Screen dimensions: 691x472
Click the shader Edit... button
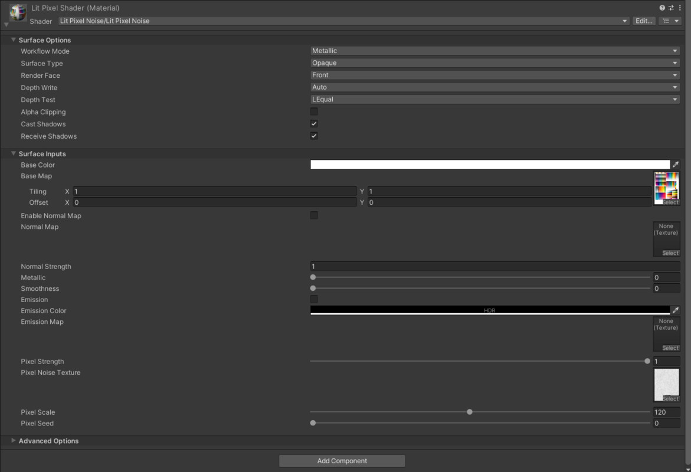coord(644,21)
